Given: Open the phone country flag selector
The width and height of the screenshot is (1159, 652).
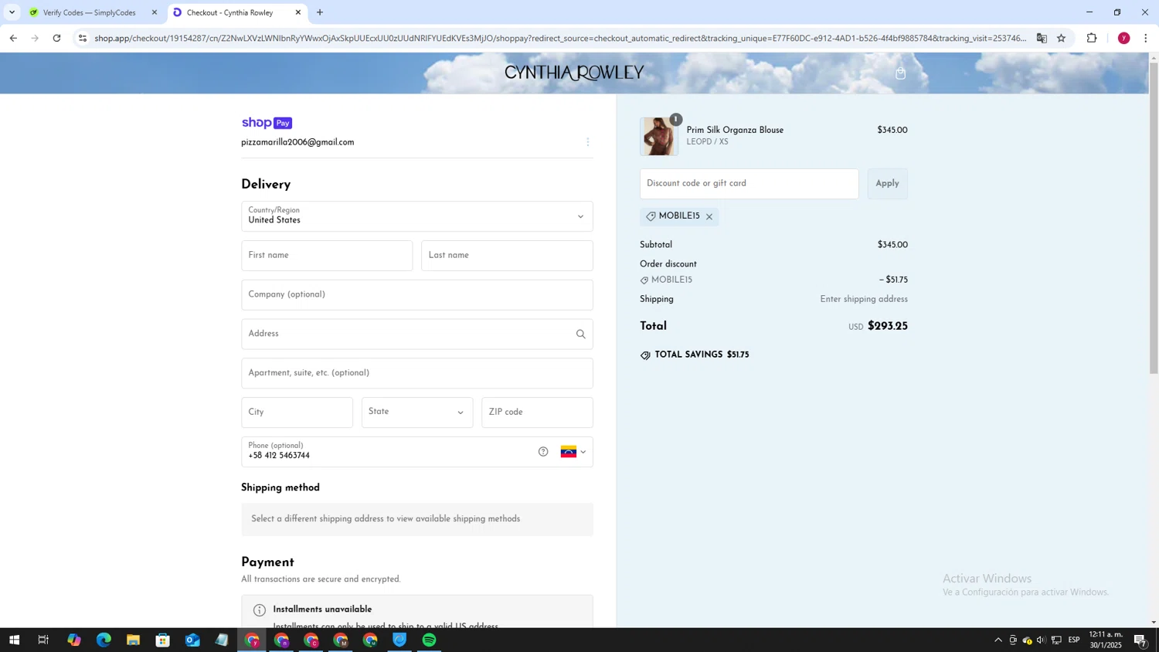Looking at the screenshot, I should [573, 452].
